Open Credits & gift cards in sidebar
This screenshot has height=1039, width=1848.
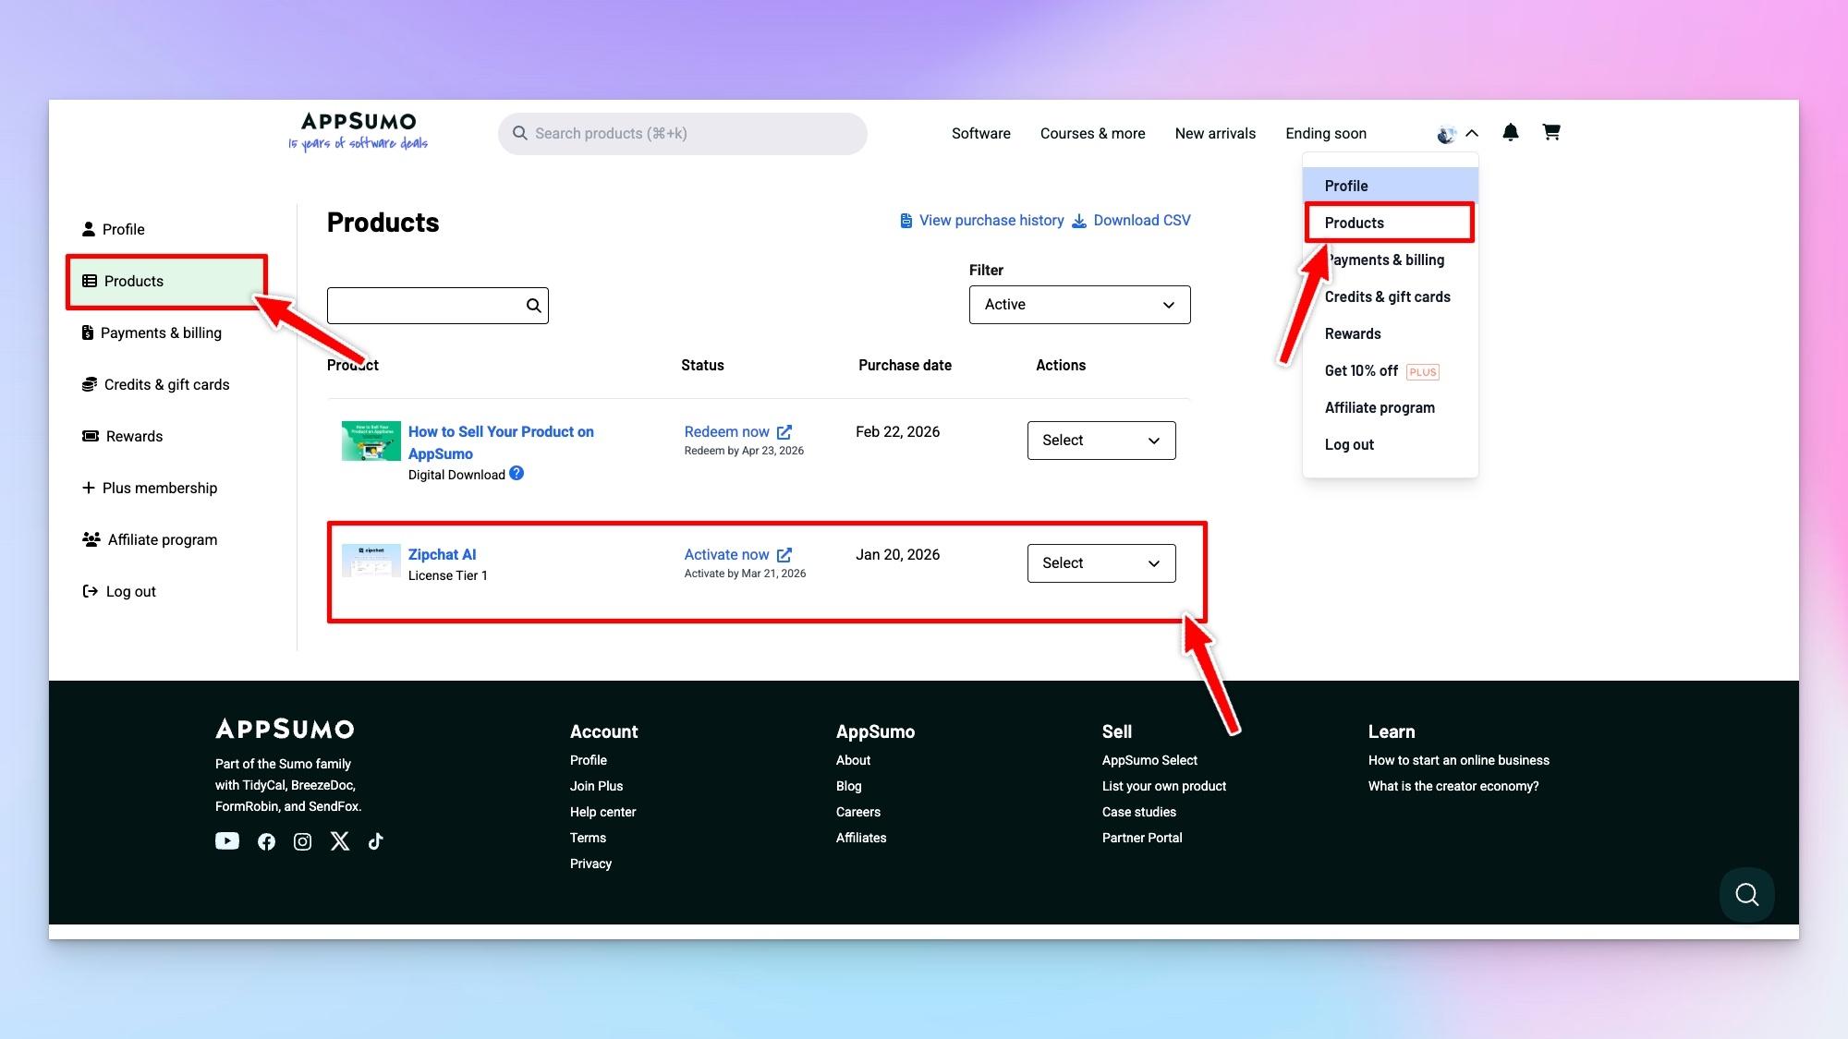pos(155,385)
